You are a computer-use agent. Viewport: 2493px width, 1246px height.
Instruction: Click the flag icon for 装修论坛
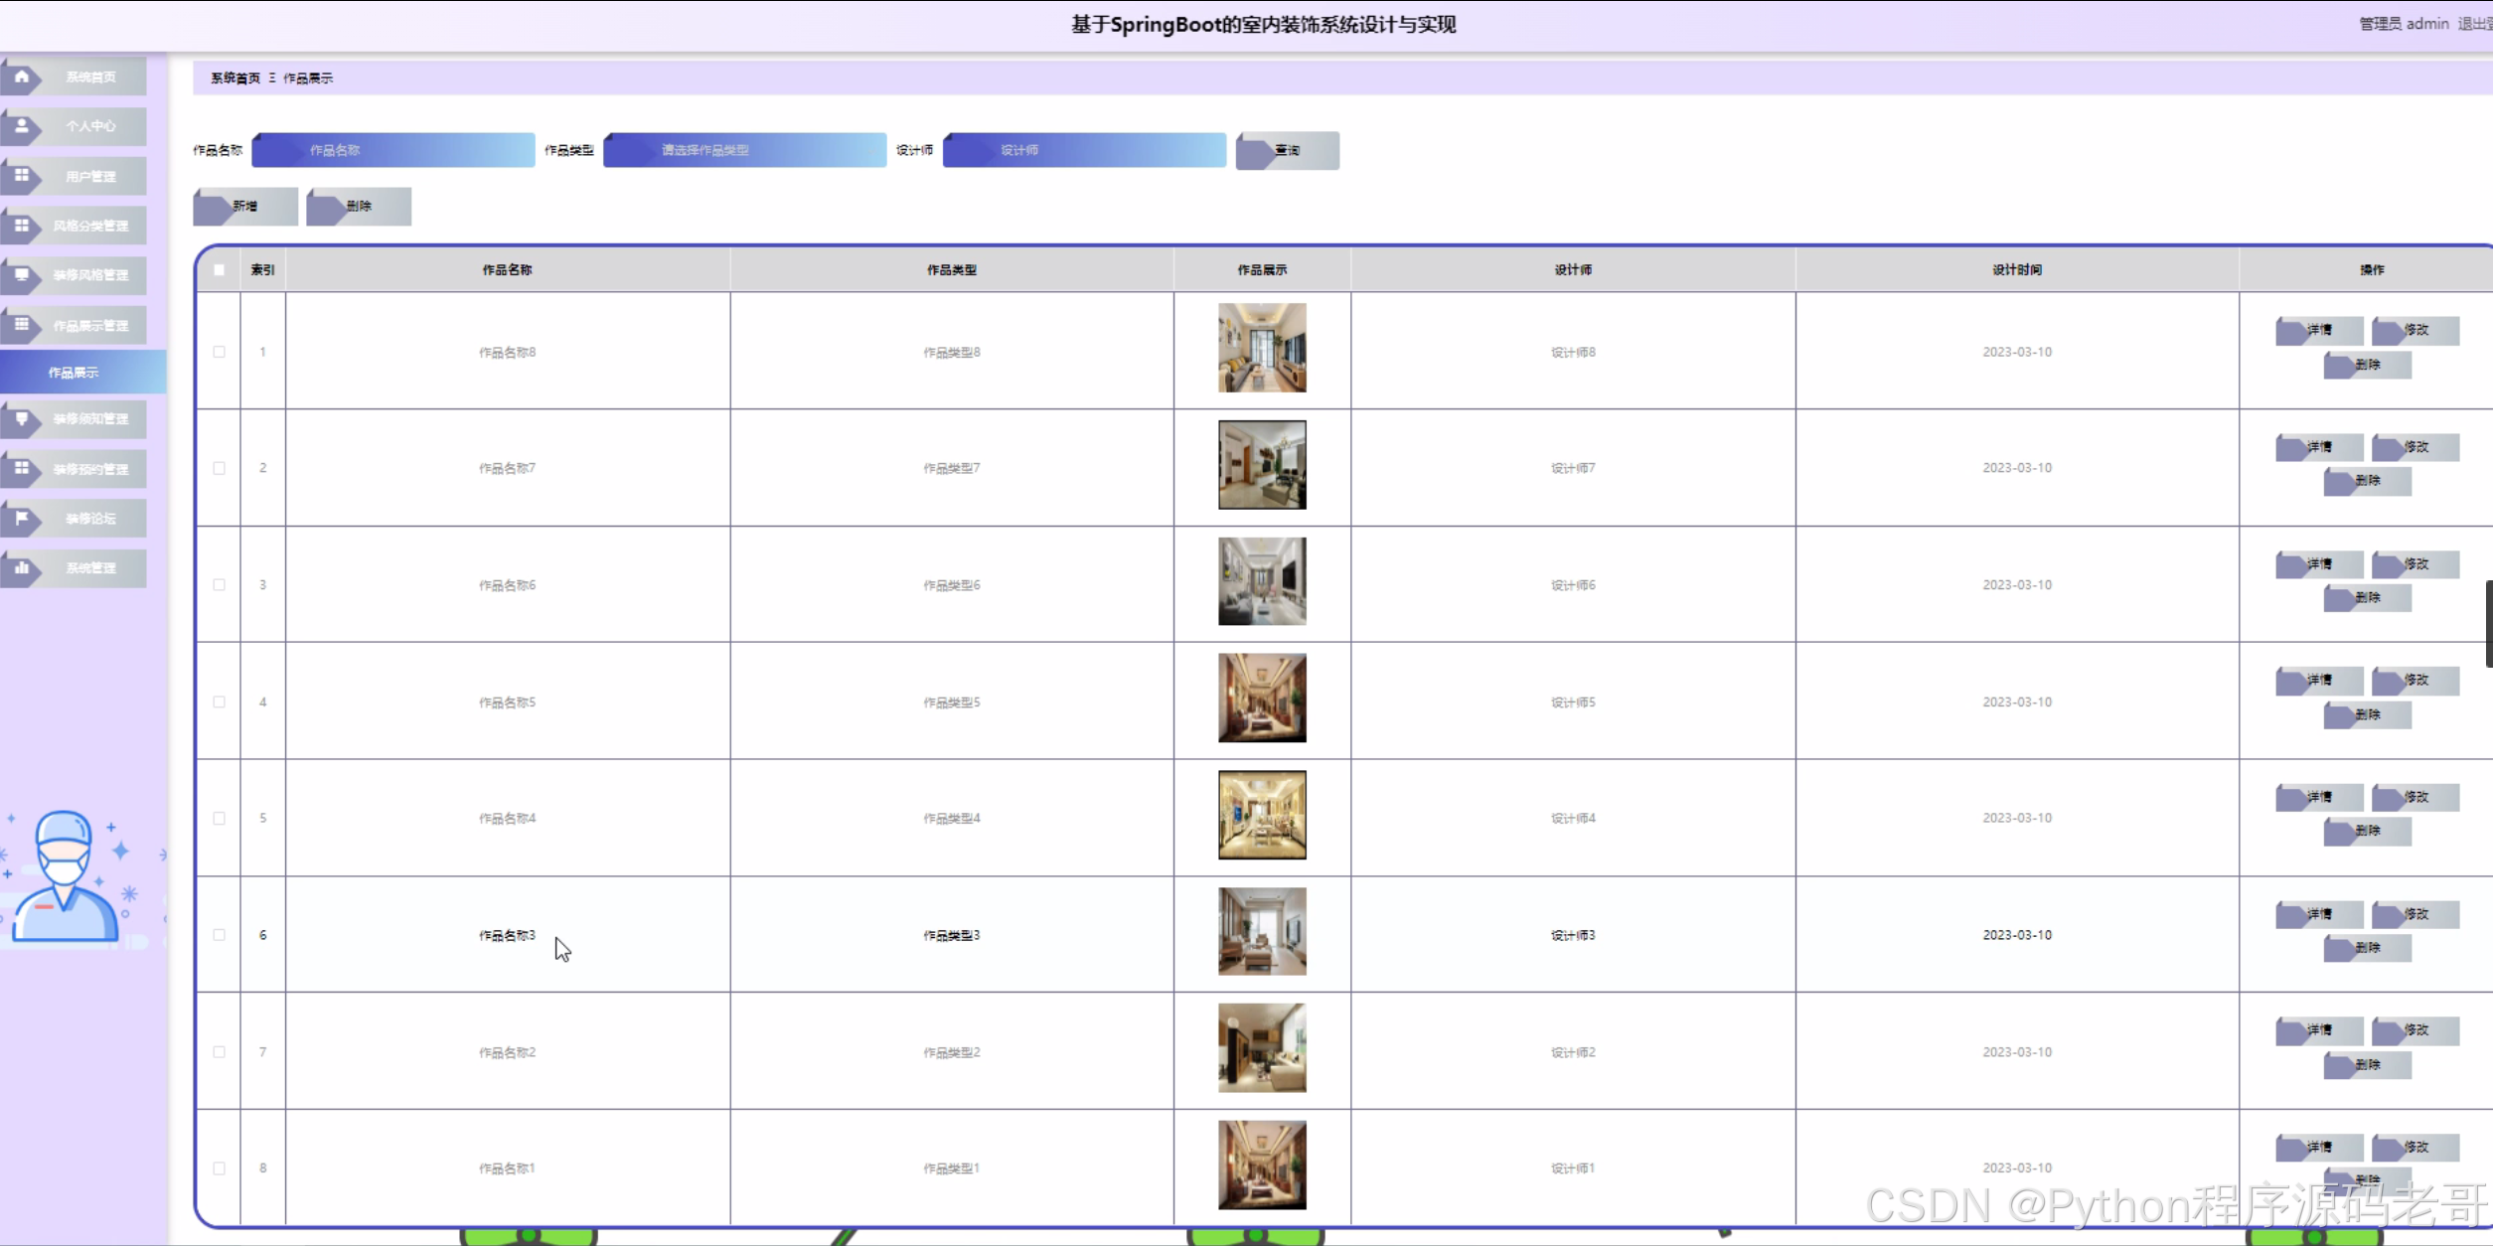coord(22,518)
